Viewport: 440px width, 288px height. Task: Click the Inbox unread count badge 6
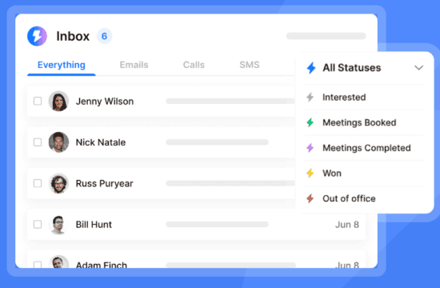pyautogui.click(x=104, y=36)
